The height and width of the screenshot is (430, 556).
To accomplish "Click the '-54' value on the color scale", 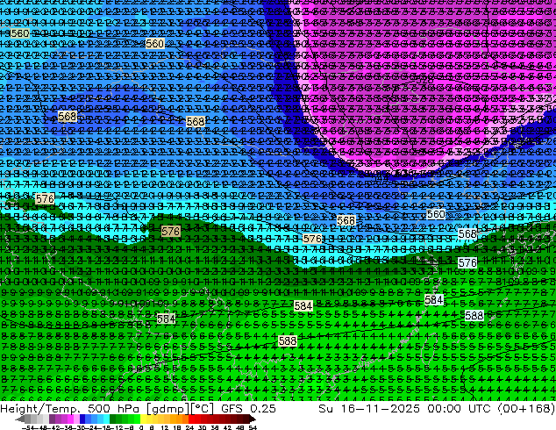I will (x=28, y=428).
